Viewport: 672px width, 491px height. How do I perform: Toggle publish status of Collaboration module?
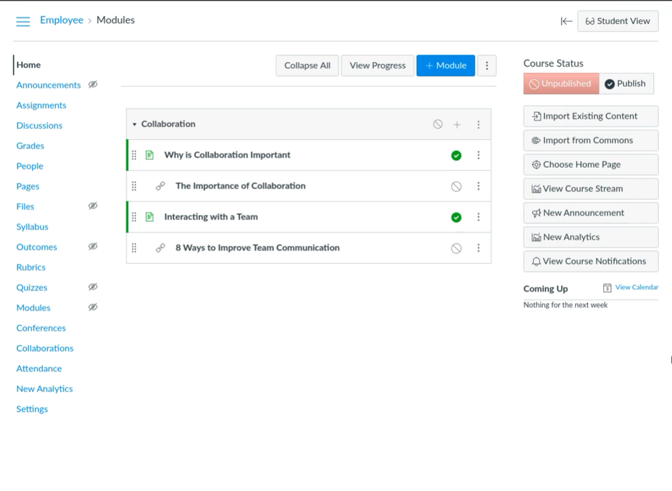pyautogui.click(x=438, y=124)
